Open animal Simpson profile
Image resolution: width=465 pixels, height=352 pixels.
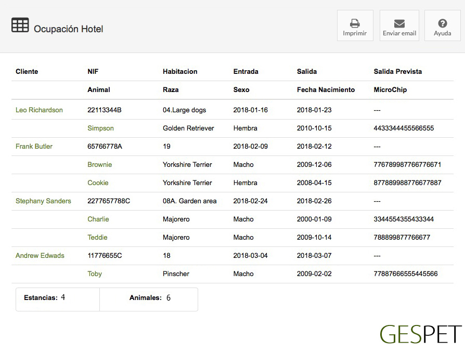click(x=100, y=128)
